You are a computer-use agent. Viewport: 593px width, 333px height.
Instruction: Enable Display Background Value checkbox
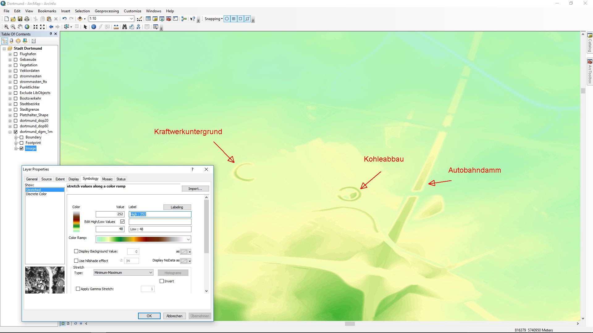click(x=76, y=251)
